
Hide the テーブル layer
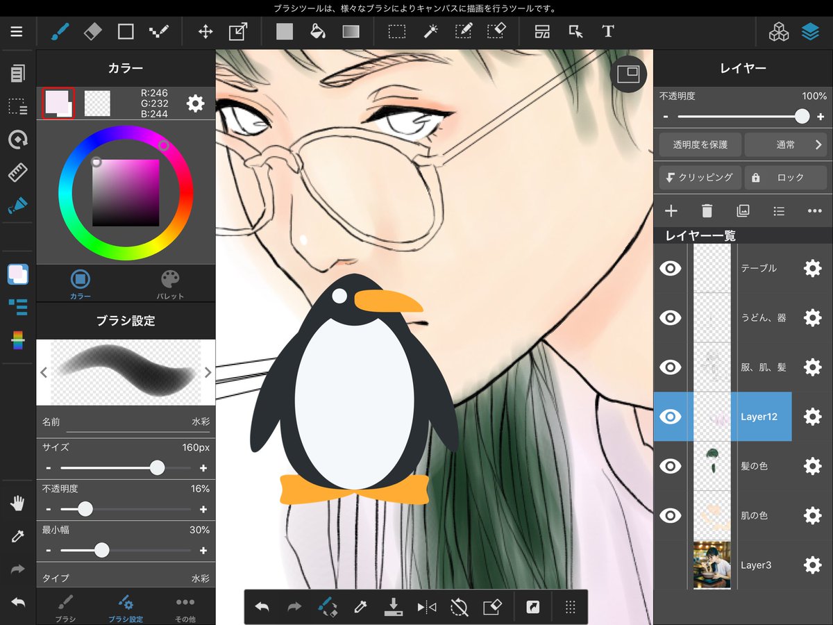pos(670,269)
